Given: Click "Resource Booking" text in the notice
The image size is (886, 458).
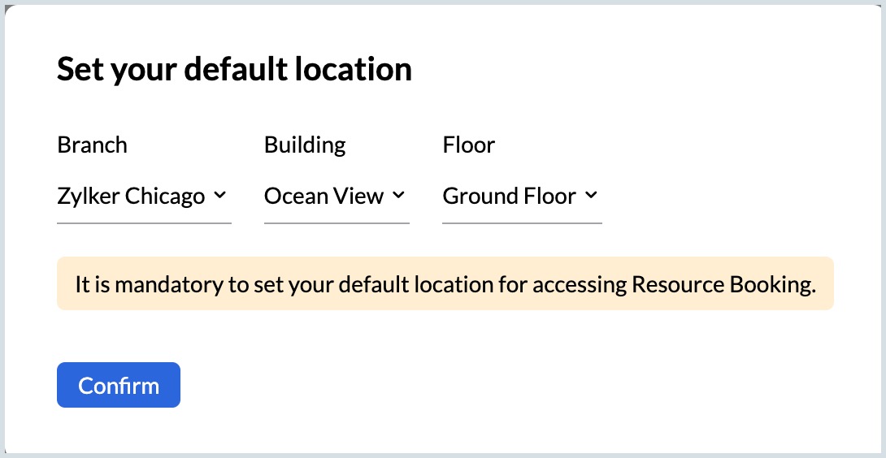Looking at the screenshot, I should (723, 285).
